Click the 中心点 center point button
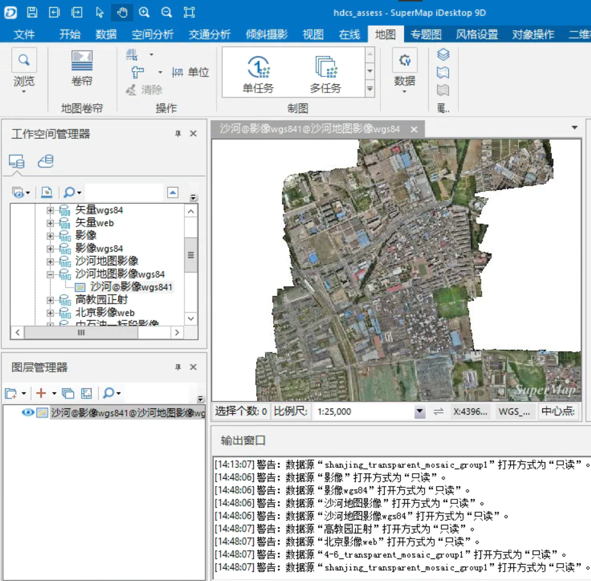Viewport: 591px width, 581px height. [558, 411]
